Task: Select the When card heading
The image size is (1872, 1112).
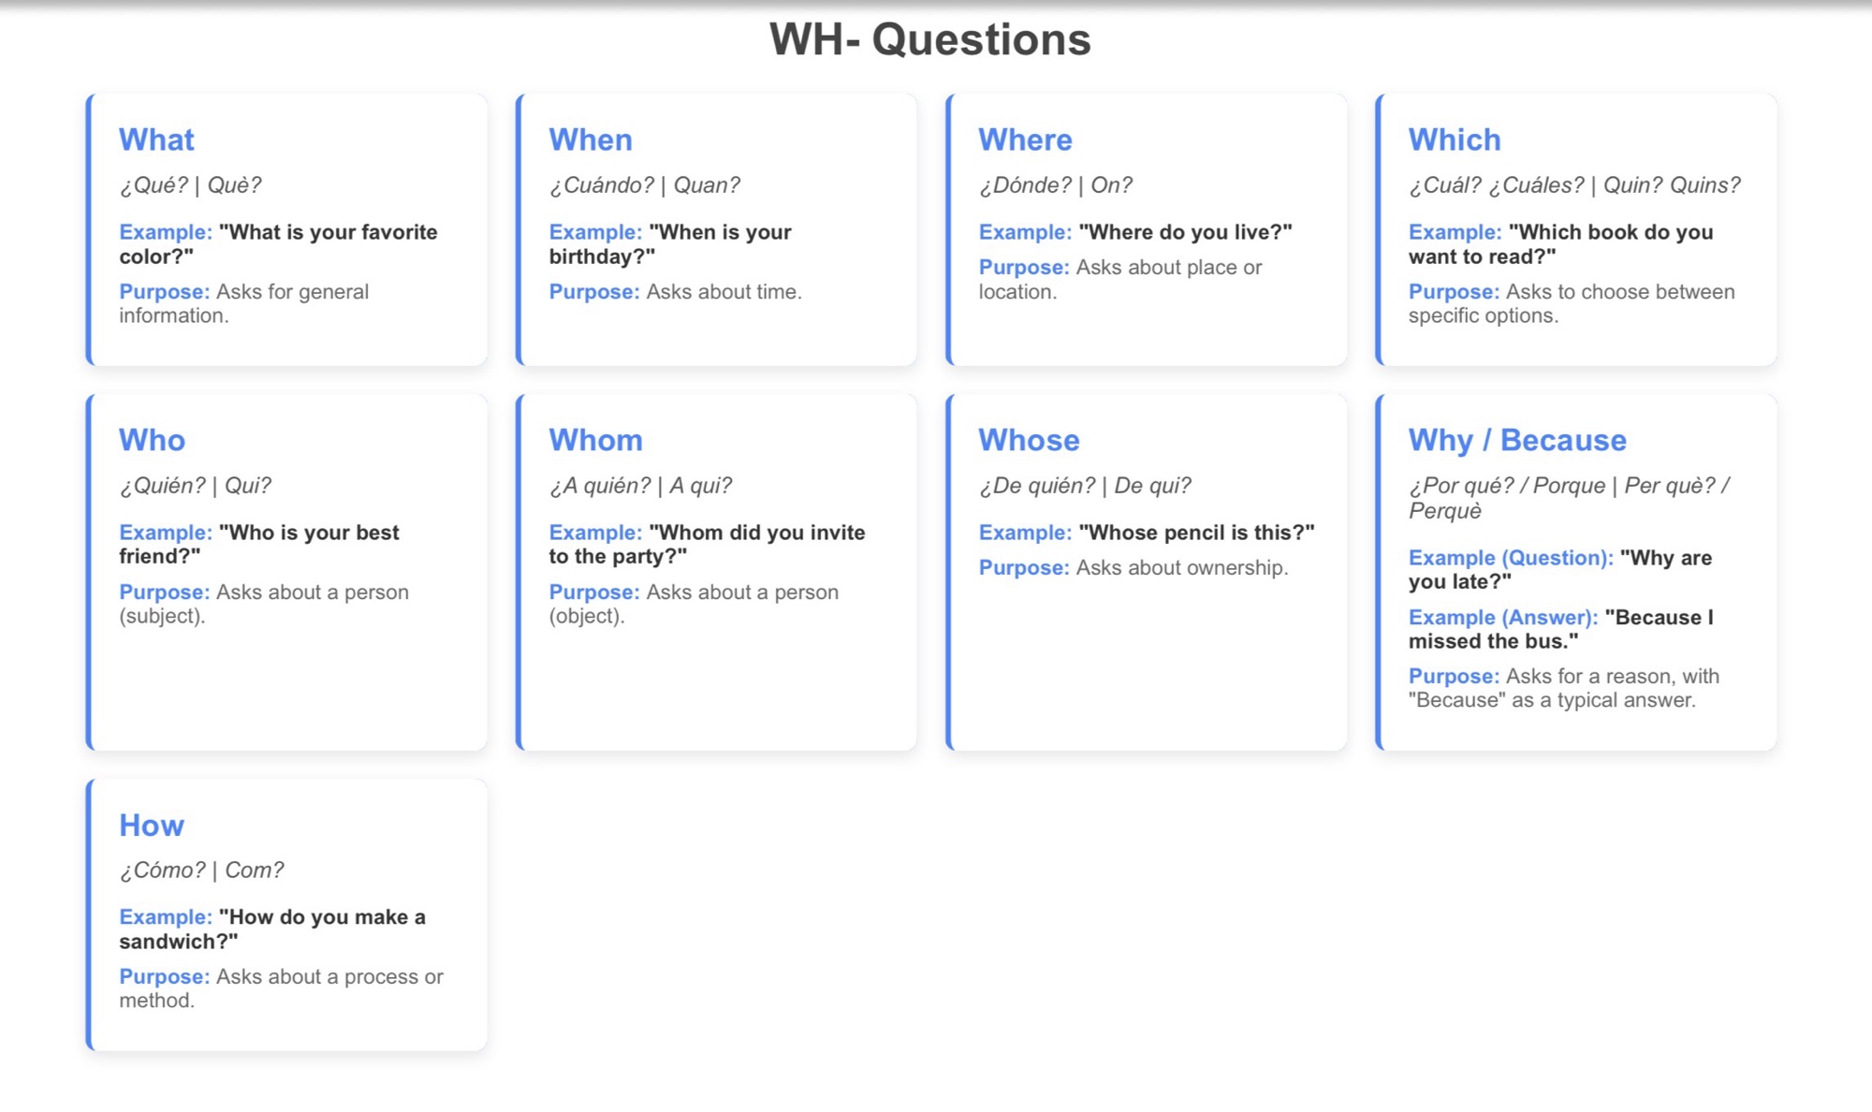Action: click(591, 139)
